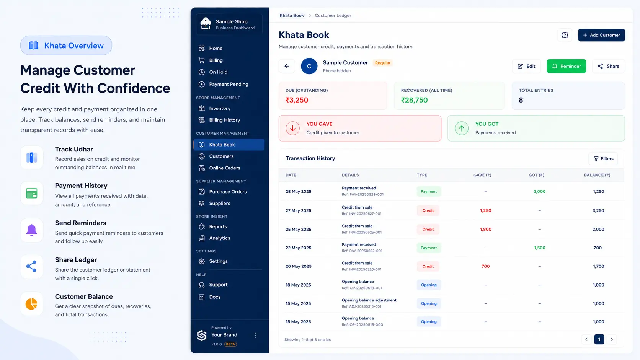
Task: Click the Regular customer badge
Action: coord(382,63)
